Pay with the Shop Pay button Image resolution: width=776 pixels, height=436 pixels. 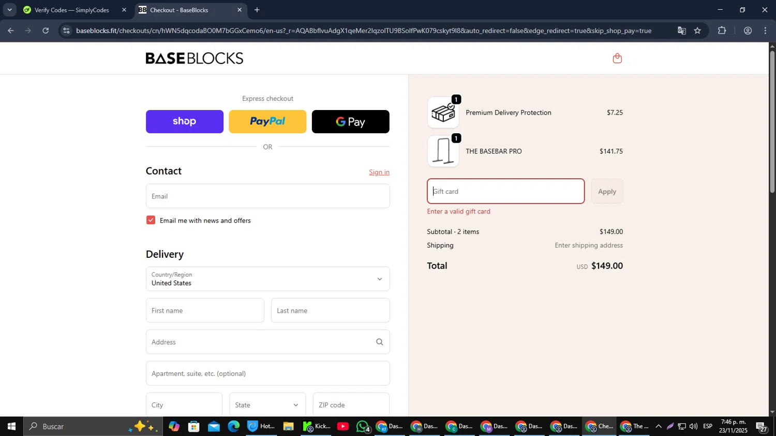[185, 121]
